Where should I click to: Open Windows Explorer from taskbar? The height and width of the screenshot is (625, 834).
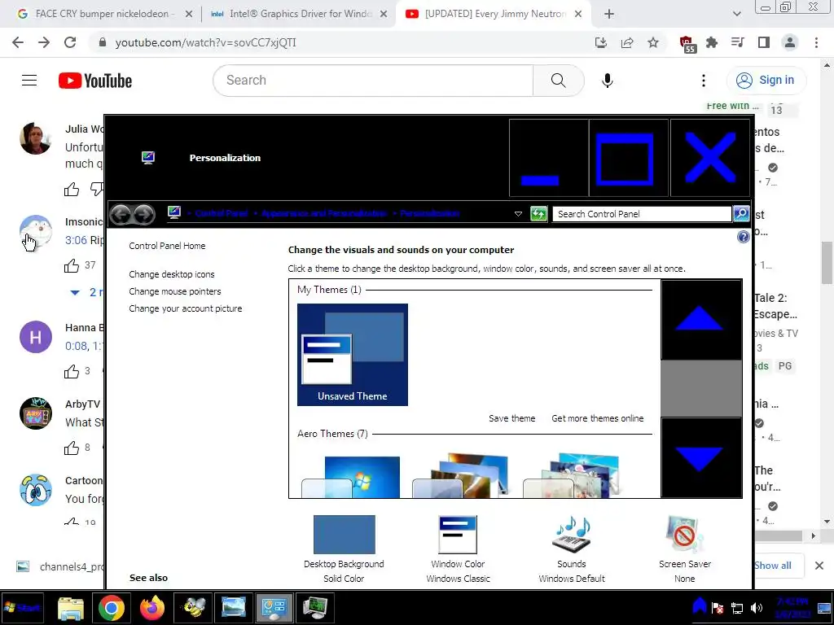[x=70, y=608]
